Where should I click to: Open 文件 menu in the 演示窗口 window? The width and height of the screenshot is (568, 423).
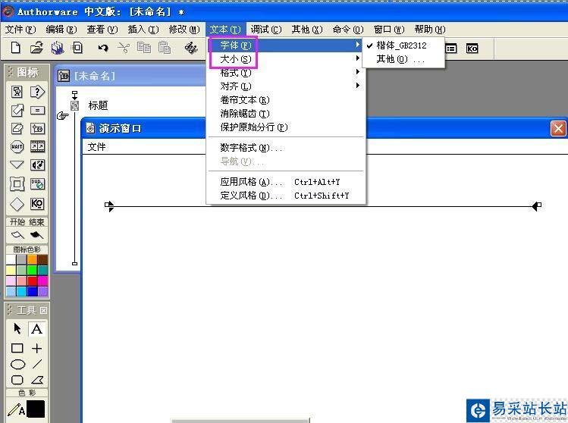(96, 146)
